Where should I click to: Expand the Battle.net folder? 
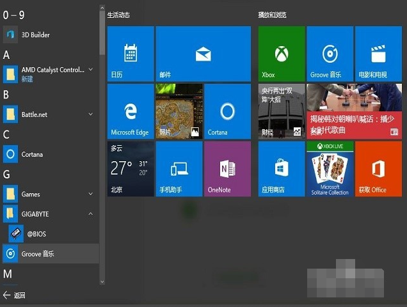pyautogui.click(x=90, y=114)
